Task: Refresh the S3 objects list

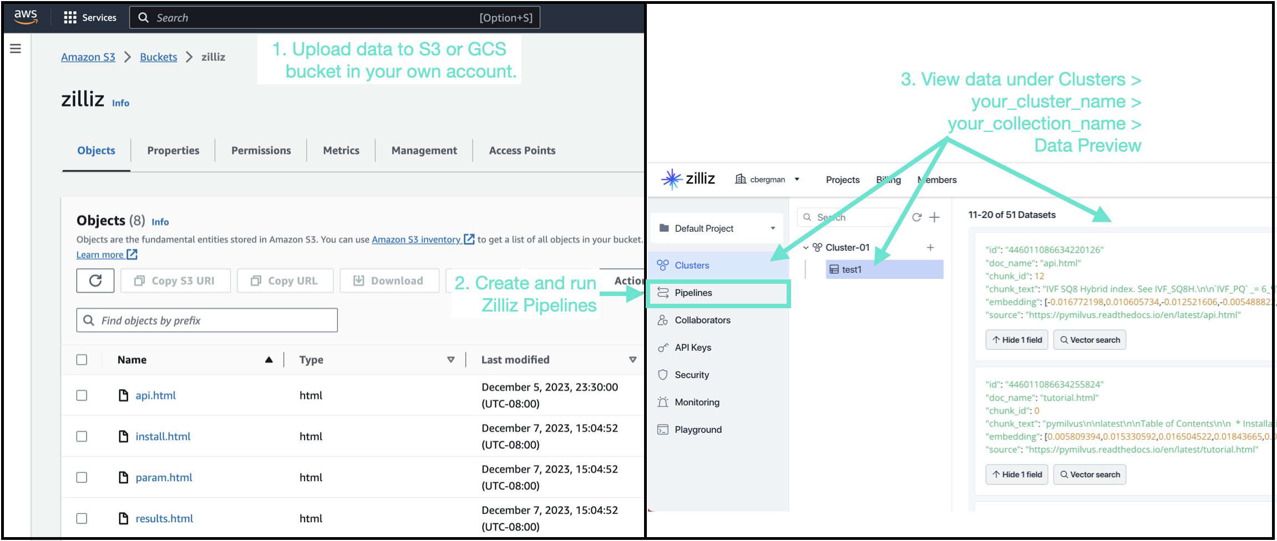Action: pyautogui.click(x=95, y=280)
